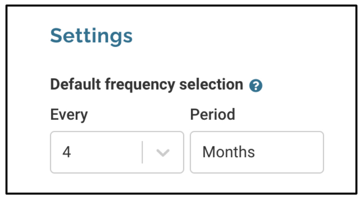363x200 pixels.
Task: Open the frequency count selector under Every
Action: (x=117, y=152)
